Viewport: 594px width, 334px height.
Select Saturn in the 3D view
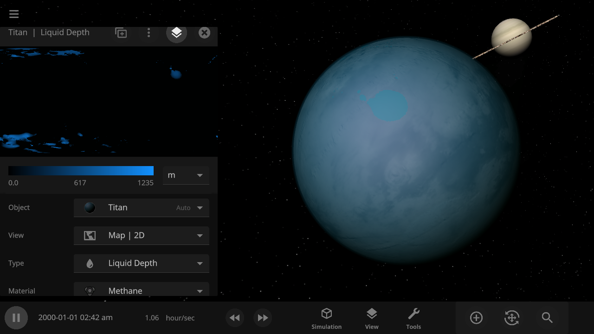click(511, 37)
